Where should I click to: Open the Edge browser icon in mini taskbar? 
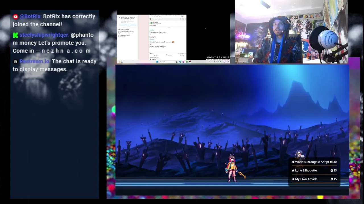180,62
